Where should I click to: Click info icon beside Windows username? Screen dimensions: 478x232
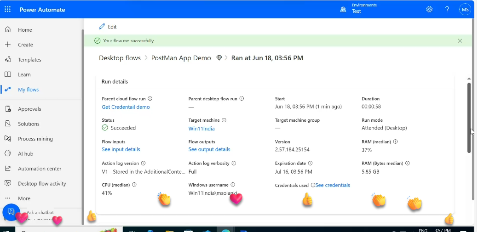[x=233, y=185]
